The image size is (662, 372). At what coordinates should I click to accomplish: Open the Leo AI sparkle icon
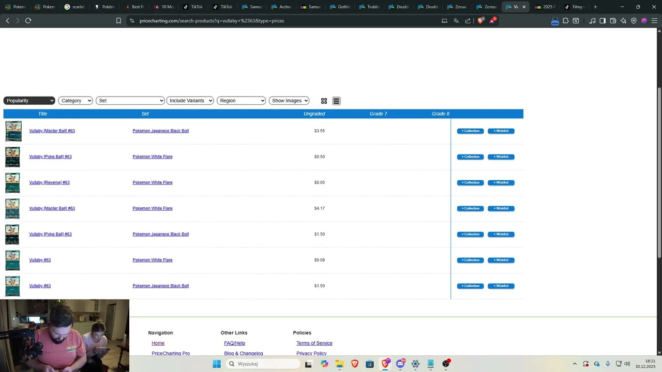[623, 21]
